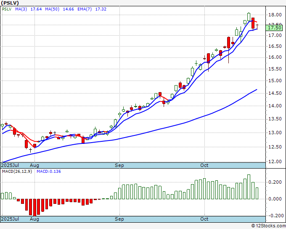Click the 18.00 price axis label
Viewport: 286px width, 229px height.
tap(275, 15)
